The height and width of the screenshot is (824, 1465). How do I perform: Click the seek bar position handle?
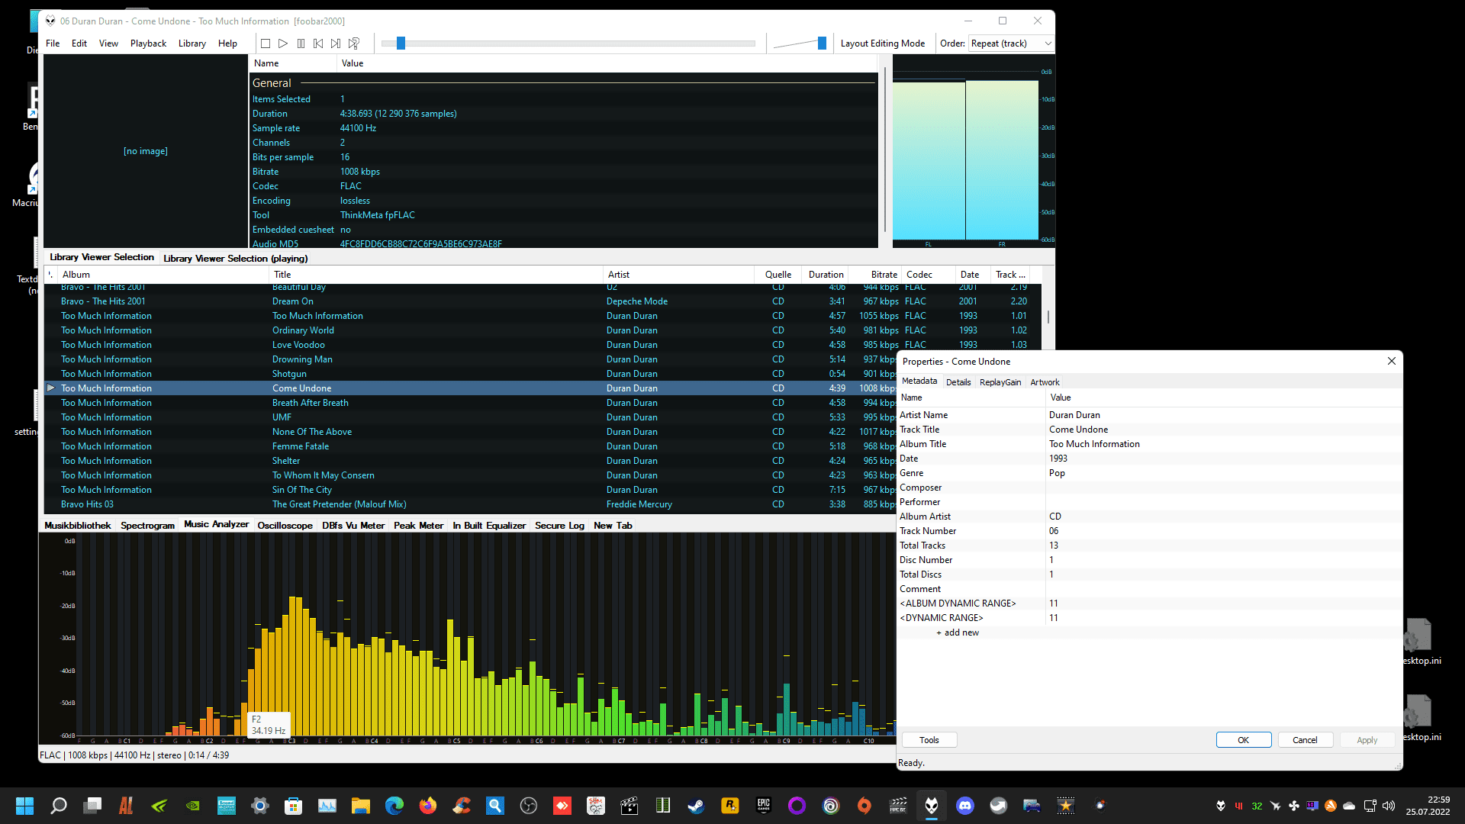click(x=401, y=43)
